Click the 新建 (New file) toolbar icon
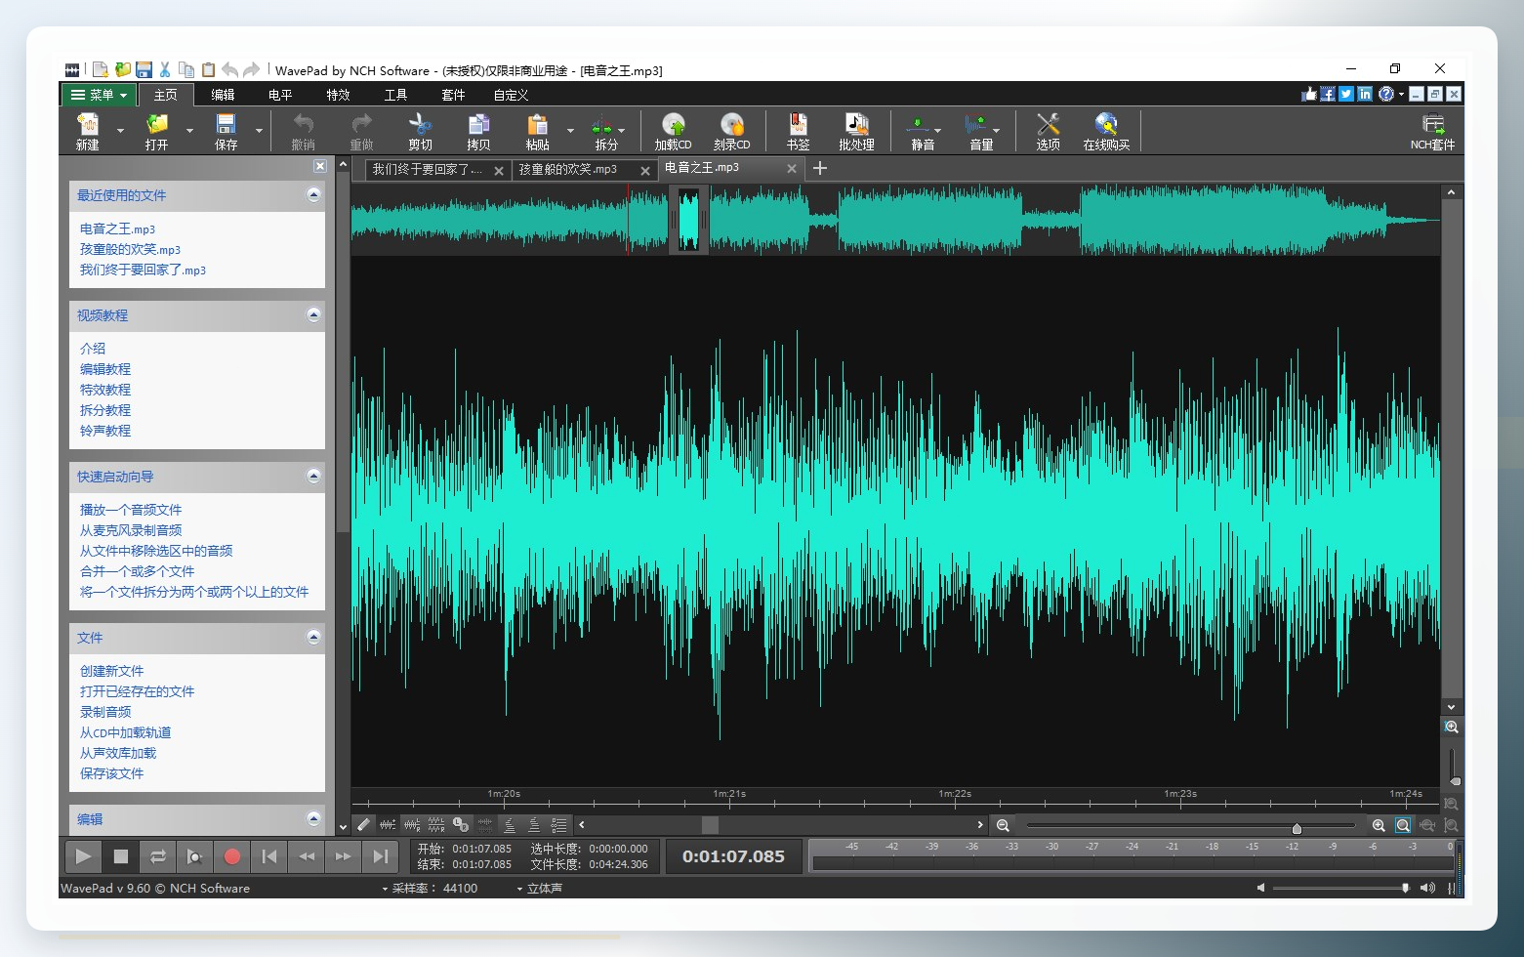 coord(88,124)
